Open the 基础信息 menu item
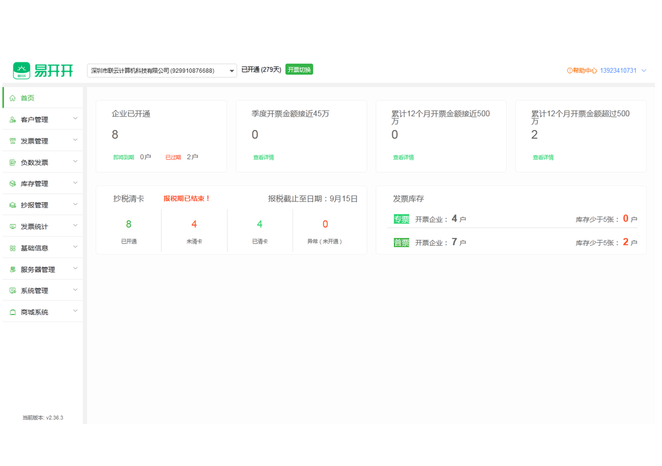The width and height of the screenshot is (662, 466). click(x=34, y=248)
